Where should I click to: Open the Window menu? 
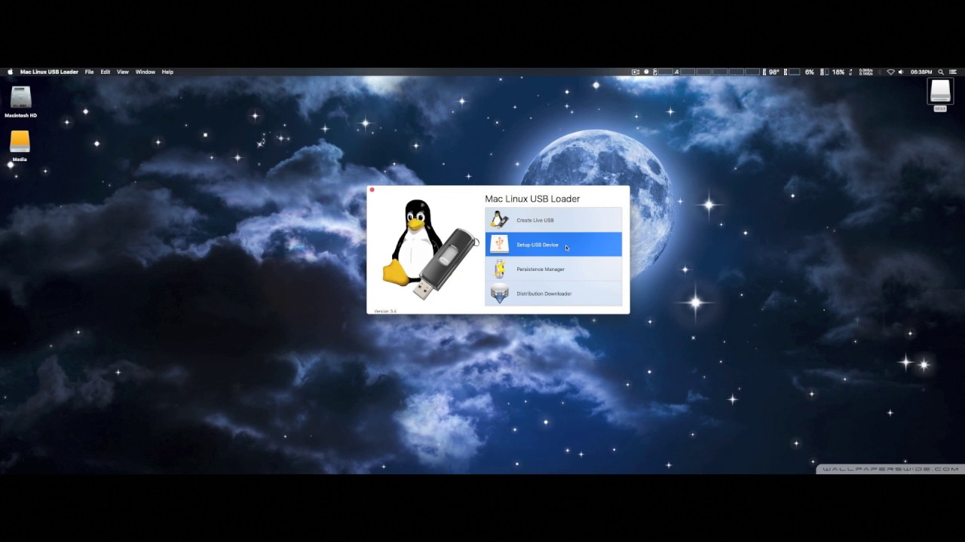(x=146, y=72)
